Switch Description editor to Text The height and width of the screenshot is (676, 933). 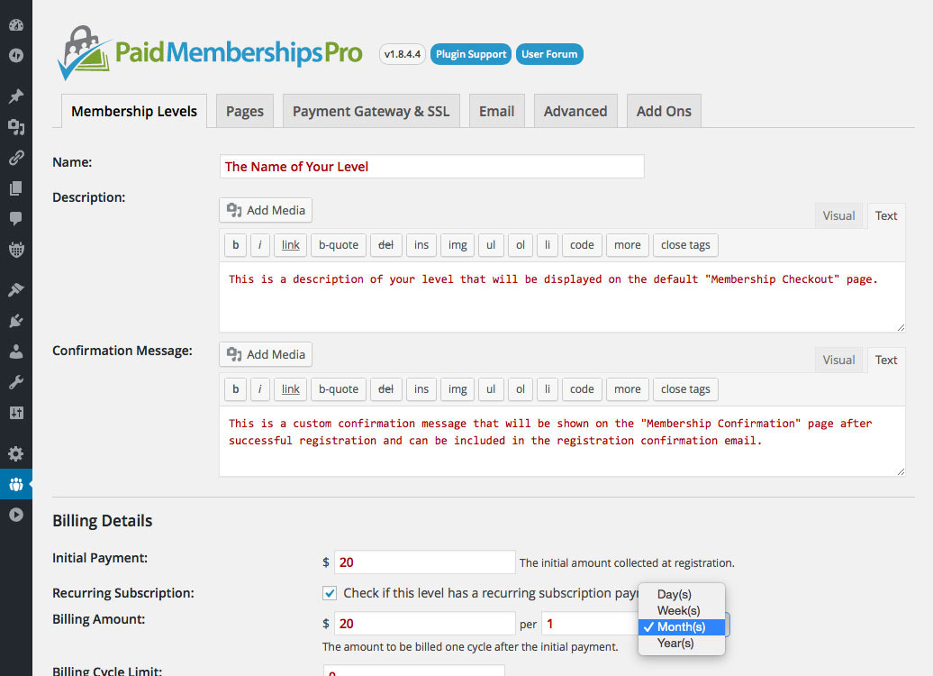(x=886, y=215)
